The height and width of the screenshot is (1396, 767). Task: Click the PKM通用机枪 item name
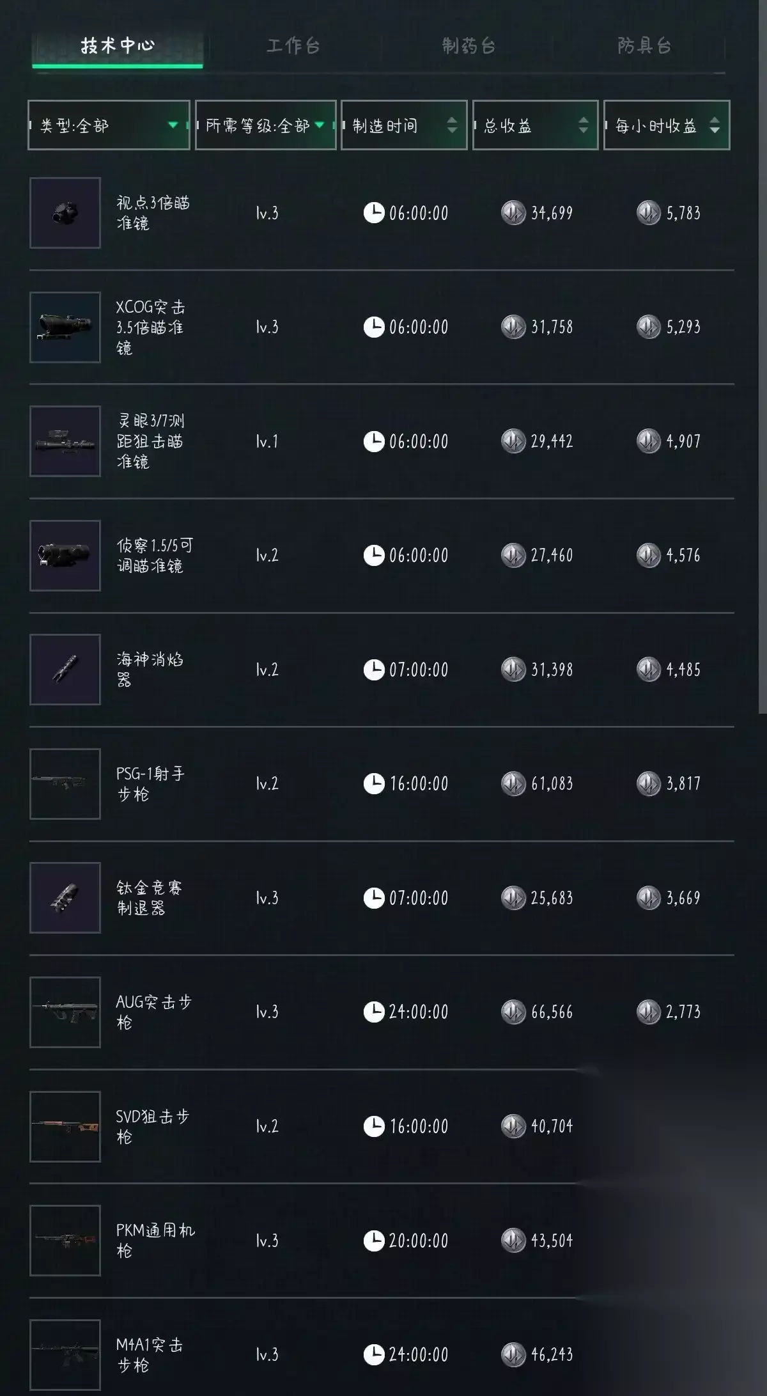coord(155,1241)
